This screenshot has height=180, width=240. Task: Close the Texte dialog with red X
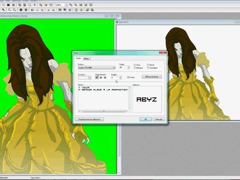[x=163, y=52]
